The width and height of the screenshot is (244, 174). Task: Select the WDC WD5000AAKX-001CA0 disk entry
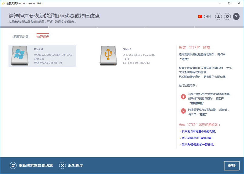pos(53,55)
